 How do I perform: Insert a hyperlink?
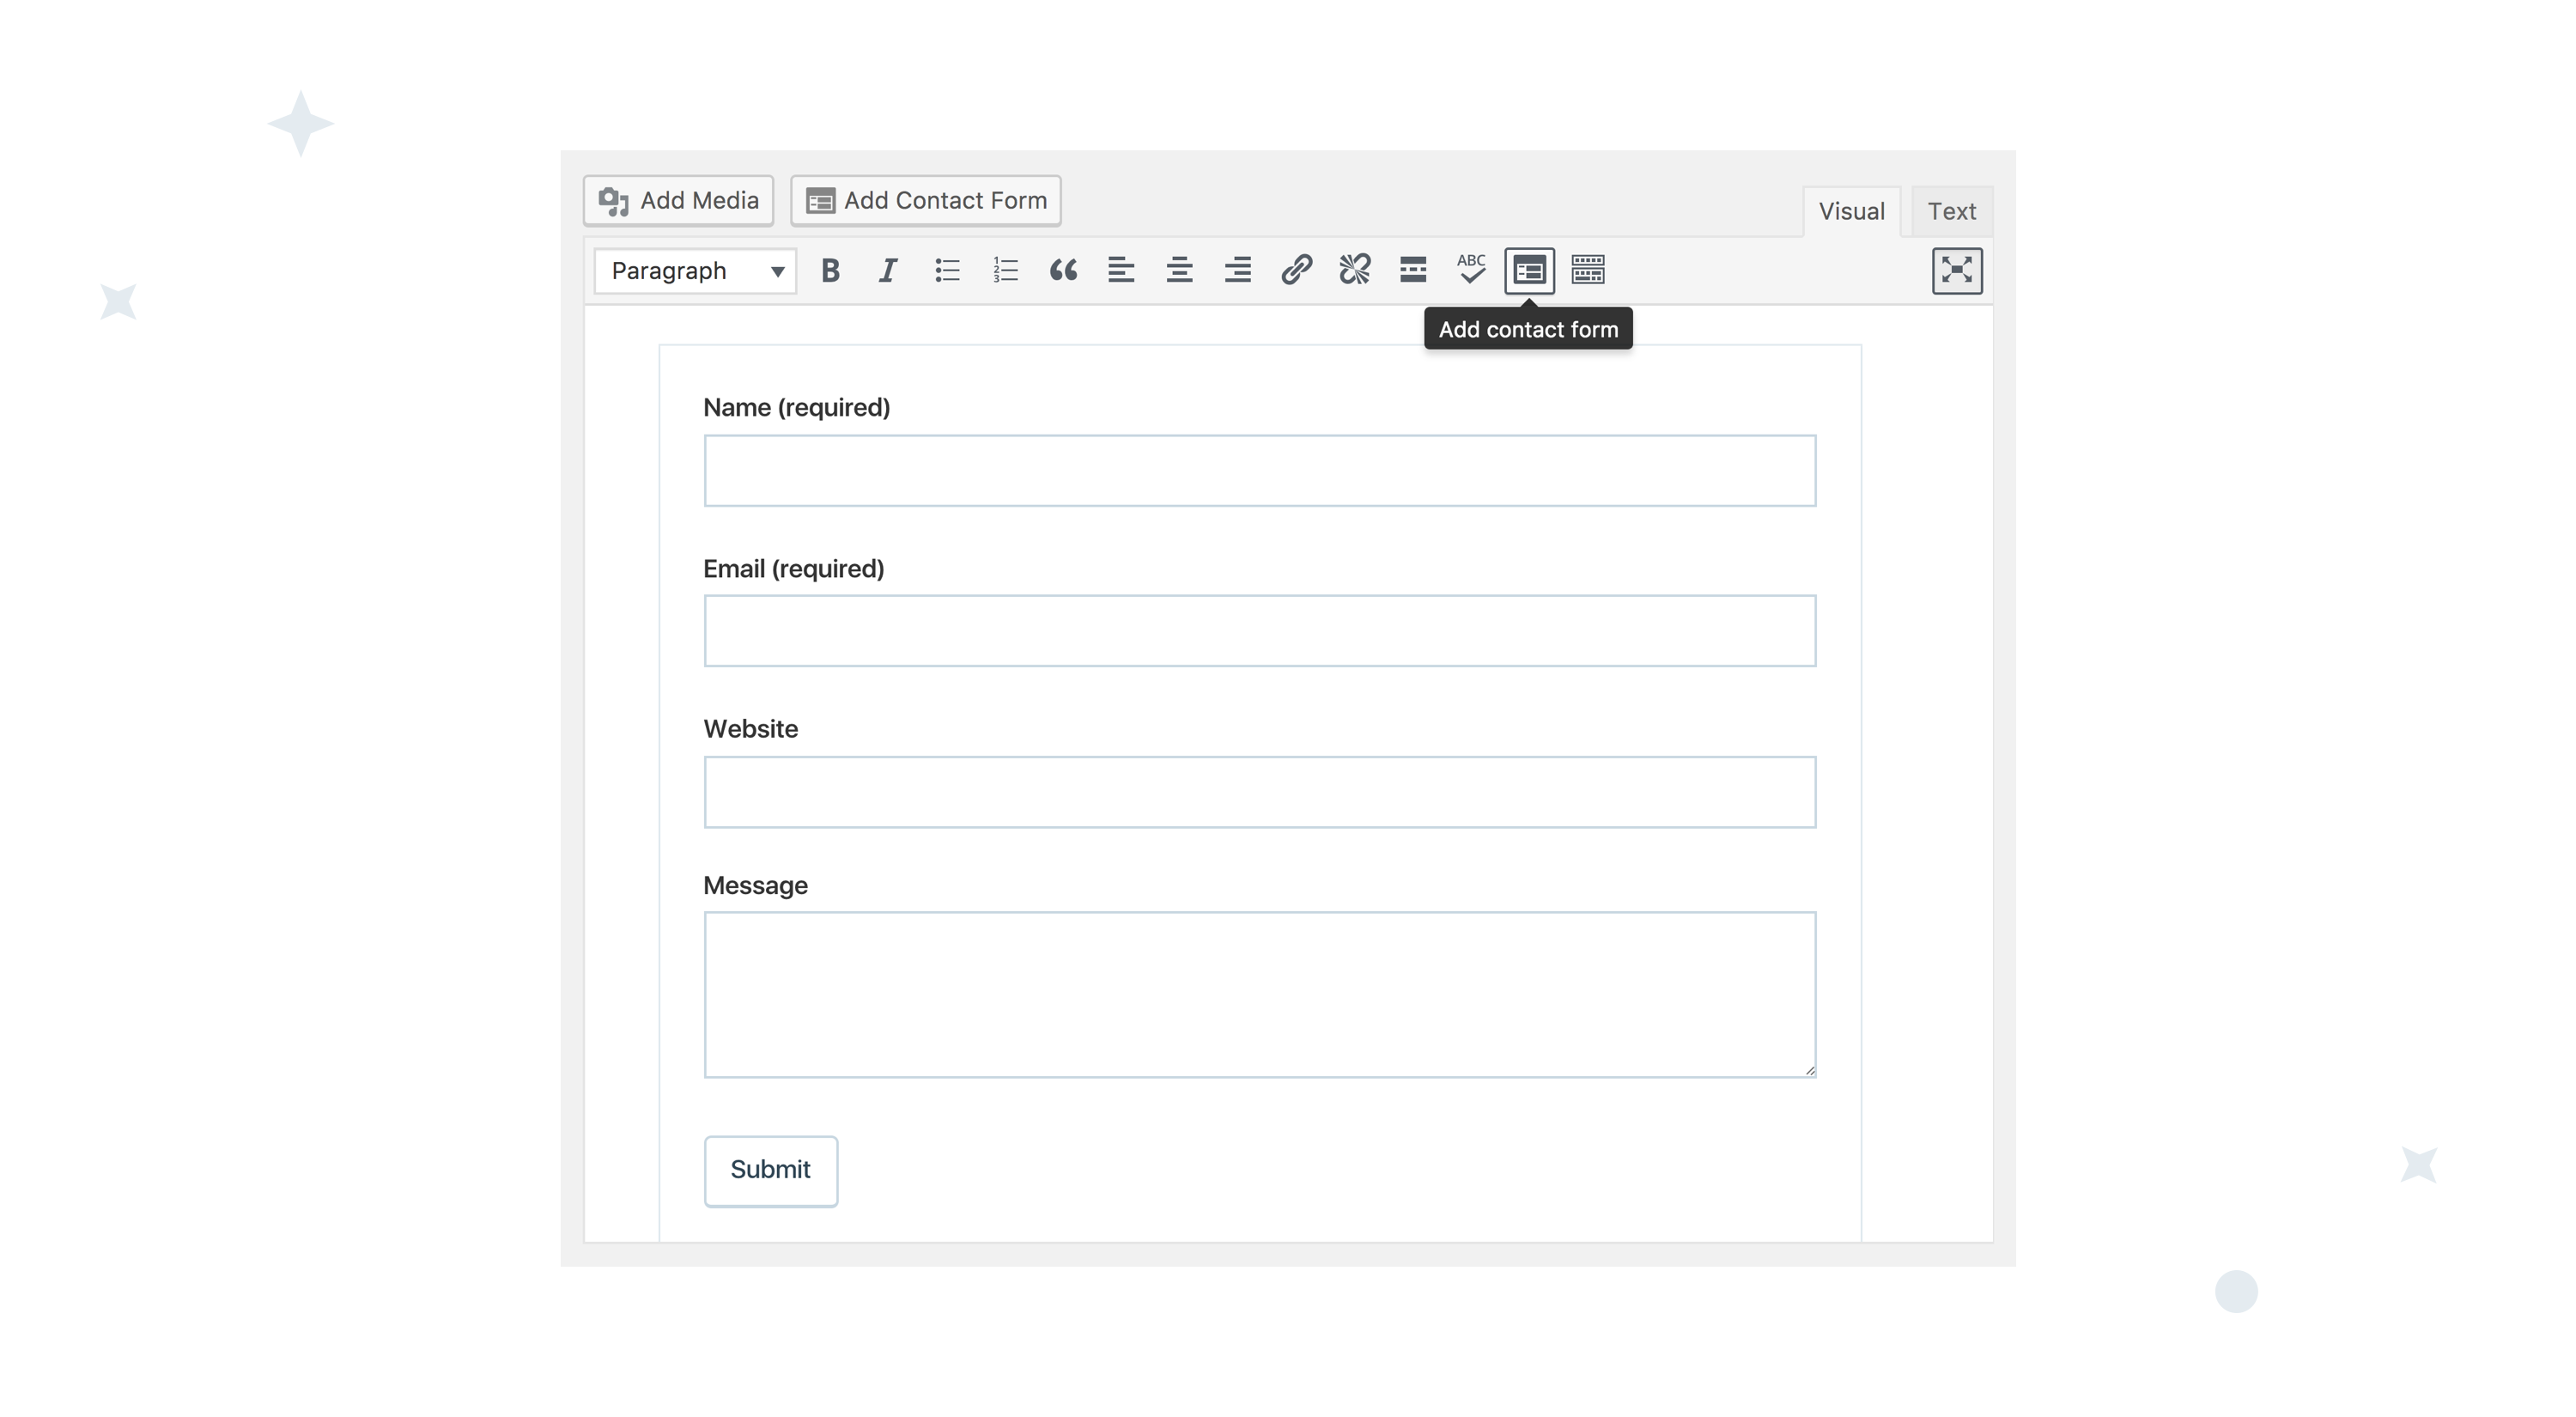[1296, 270]
